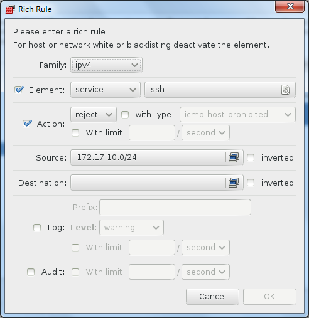This screenshot has width=309, height=318.
Task: Click the Audit limit value field
Action: [x=152, y=272]
